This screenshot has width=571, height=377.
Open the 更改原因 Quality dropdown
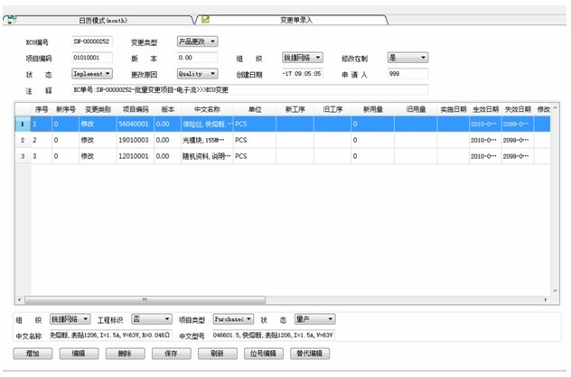click(196, 73)
